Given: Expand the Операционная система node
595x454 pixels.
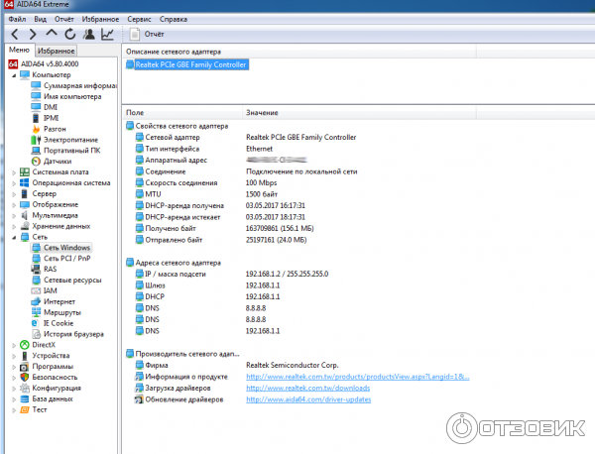Looking at the screenshot, I should [x=14, y=183].
